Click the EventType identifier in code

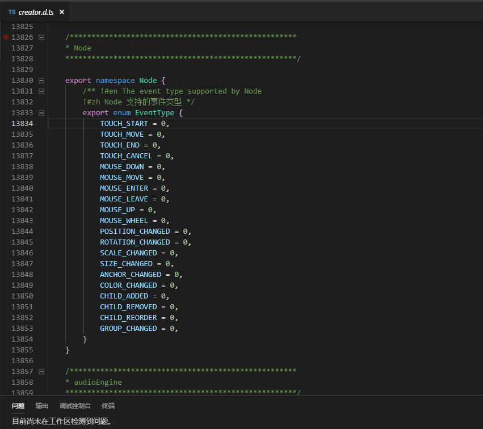click(x=154, y=113)
